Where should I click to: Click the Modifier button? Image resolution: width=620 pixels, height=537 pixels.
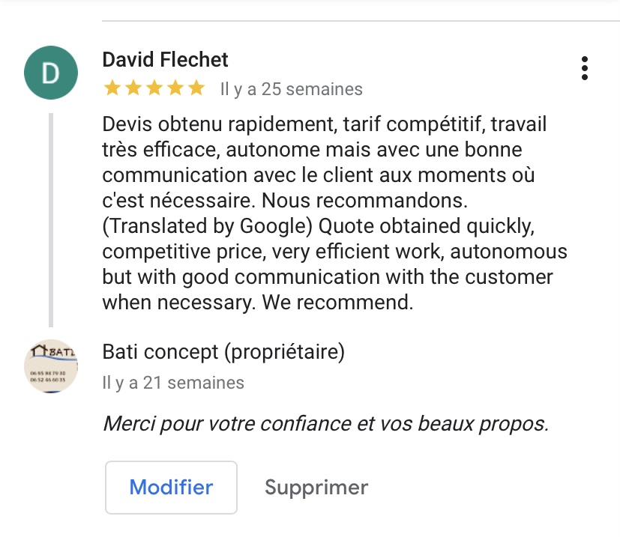[171, 488]
